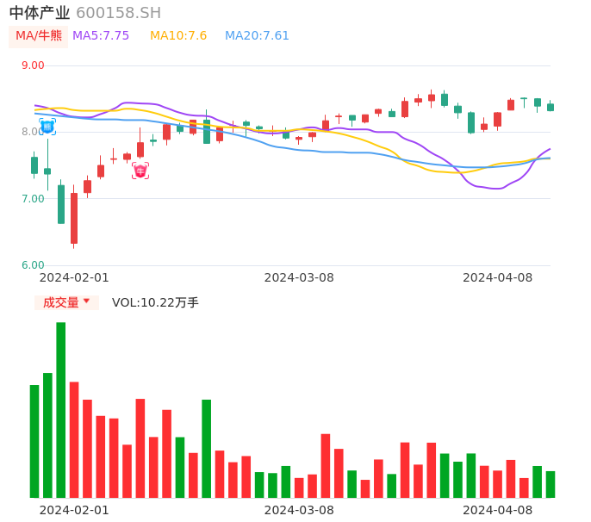Click the 6.00 price axis label
The height and width of the screenshot is (522, 591).
[33, 265]
